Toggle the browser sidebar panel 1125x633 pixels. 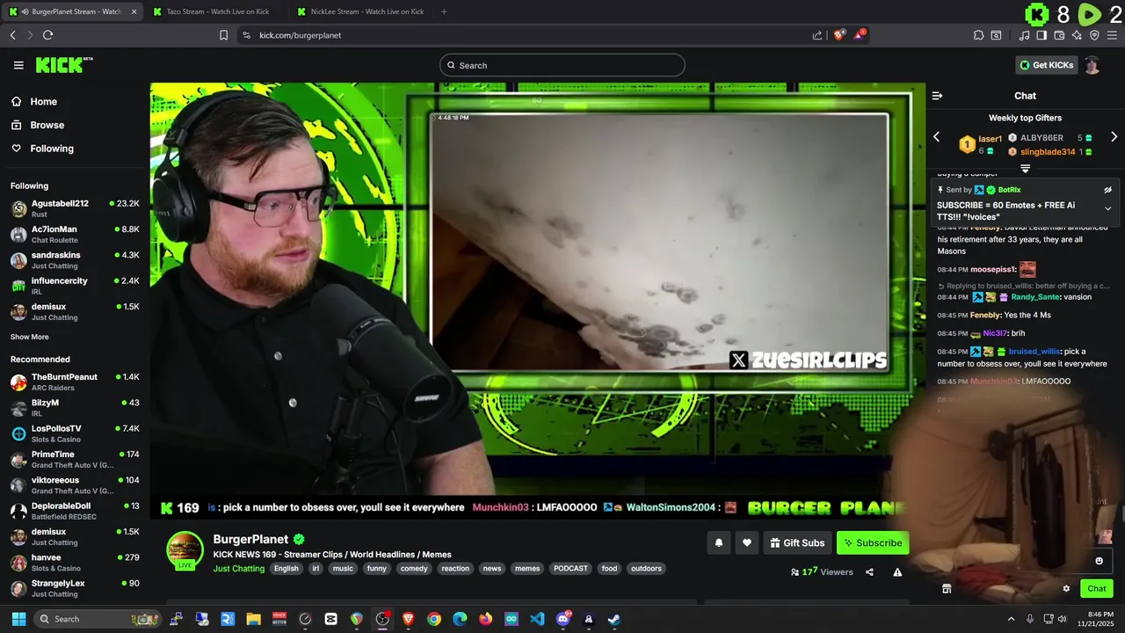pyautogui.click(x=1042, y=35)
